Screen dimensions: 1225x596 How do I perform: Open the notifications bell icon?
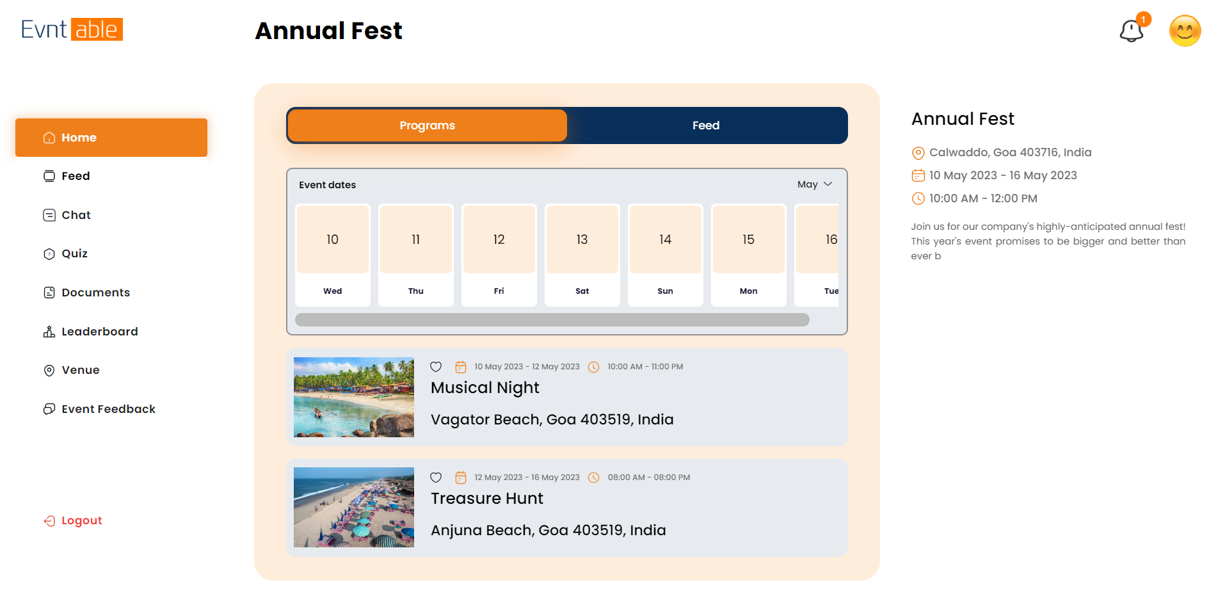tap(1131, 31)
